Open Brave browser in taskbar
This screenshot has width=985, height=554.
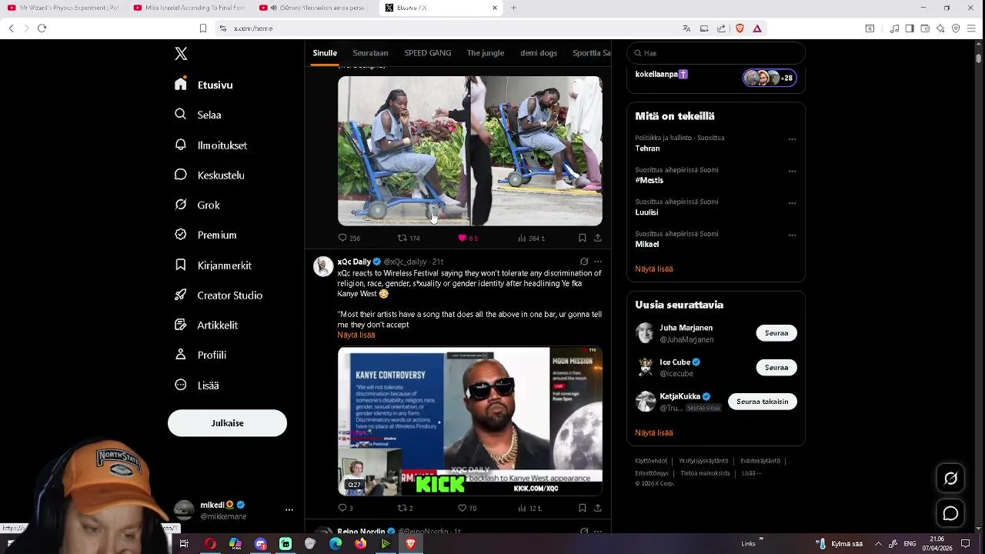411,544
